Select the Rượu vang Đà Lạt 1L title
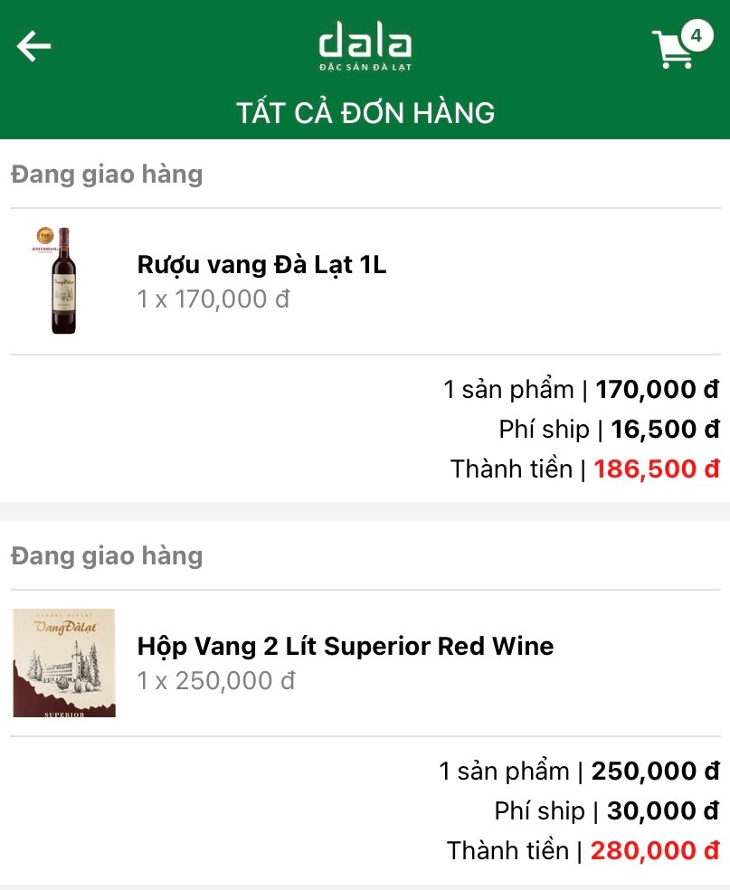 click(261, 265)
